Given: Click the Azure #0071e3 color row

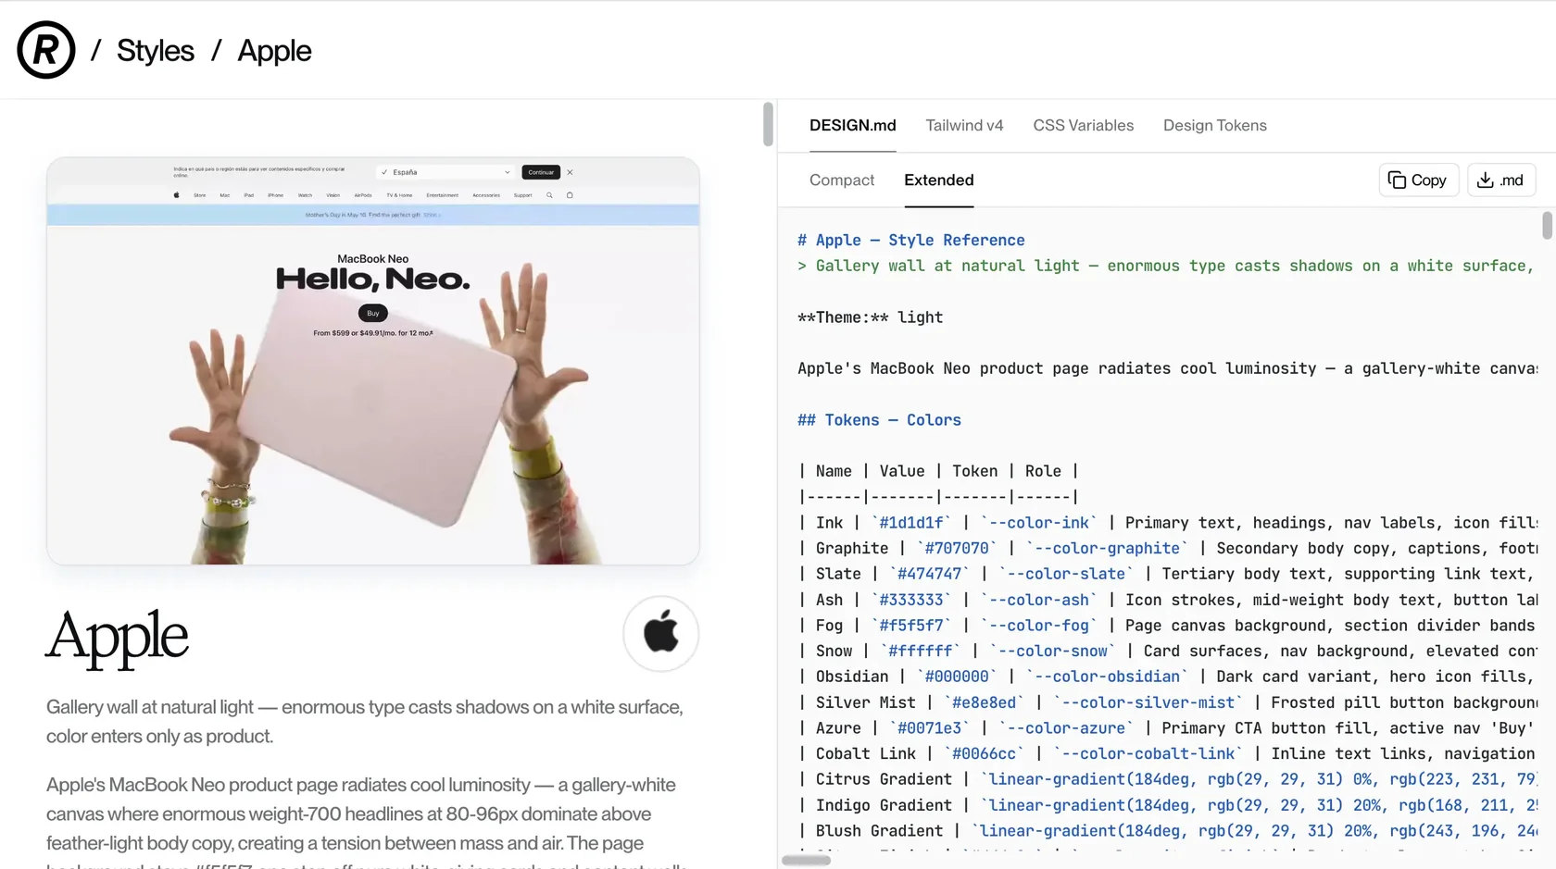Looking at the screenshot, I should [1167, 729].
